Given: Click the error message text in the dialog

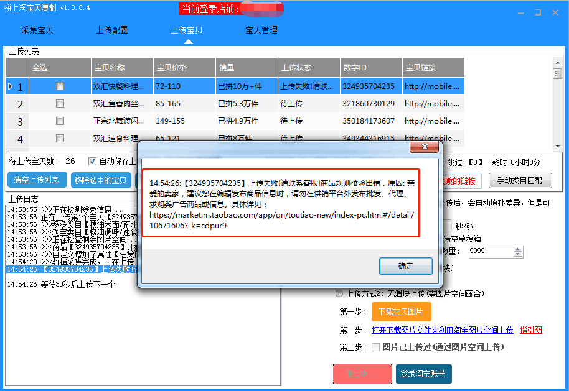Looking at the screenshot, I should point(281,204).
